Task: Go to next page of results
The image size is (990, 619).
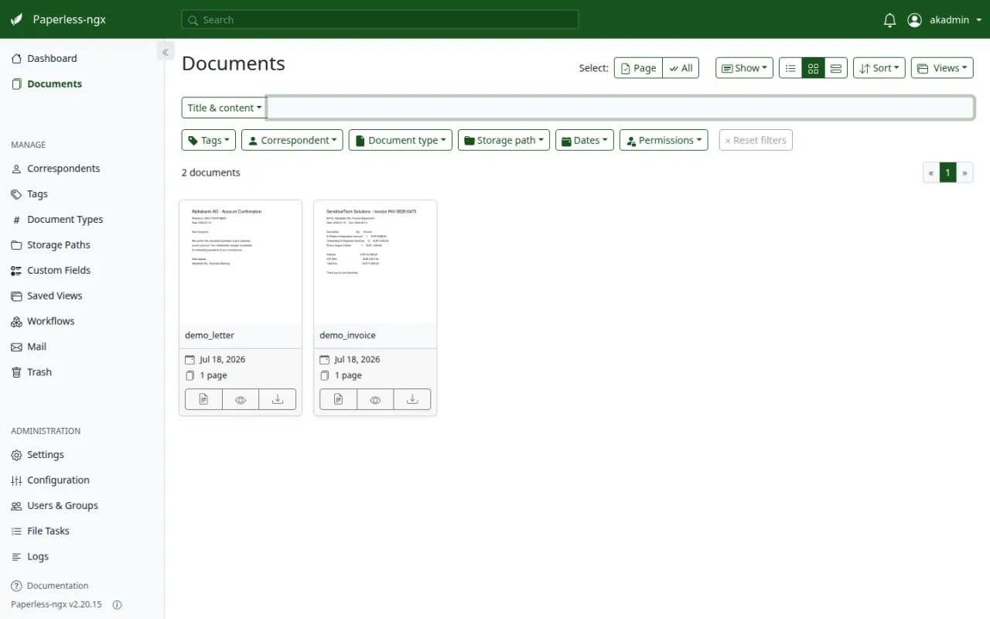Action: pyautogui.click(x=964, y=173)
